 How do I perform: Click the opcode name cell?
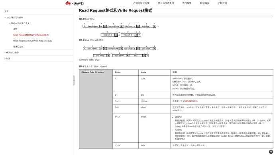154,101
